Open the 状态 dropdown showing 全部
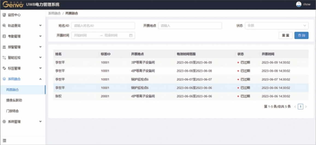316x145 pixels. click(276, 26)
